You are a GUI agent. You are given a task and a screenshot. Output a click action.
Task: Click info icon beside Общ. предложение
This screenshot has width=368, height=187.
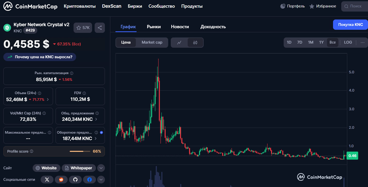coord(97,113)
